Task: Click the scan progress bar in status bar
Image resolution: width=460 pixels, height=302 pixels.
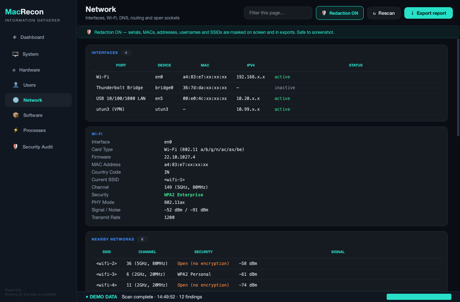Action: click(419, 297)
